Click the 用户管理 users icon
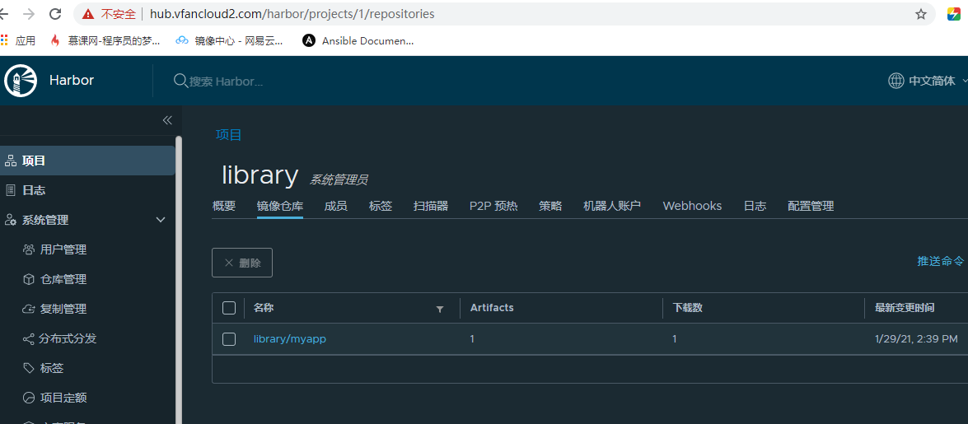Viewport: 968px width, 424px height. click(28, 249)
